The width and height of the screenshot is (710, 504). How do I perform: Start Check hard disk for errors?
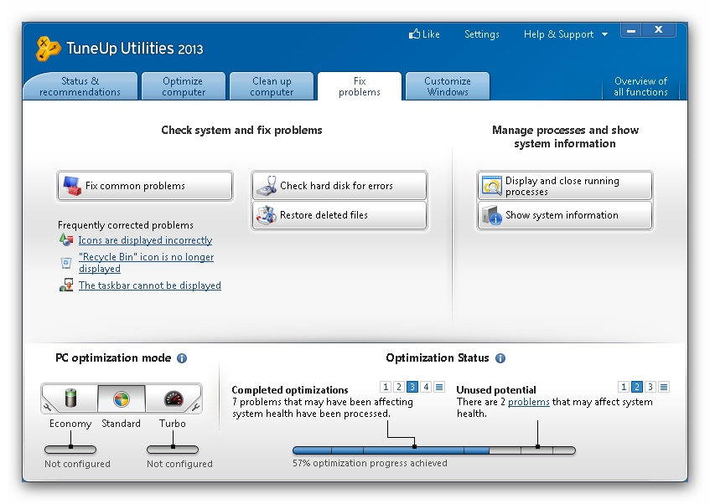[x=339, y=186]
